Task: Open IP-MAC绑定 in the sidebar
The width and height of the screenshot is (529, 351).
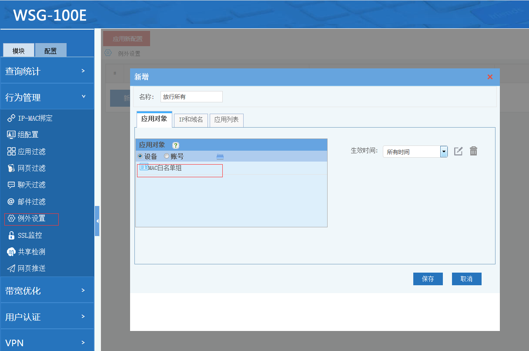Action: (x=35, y=118)
